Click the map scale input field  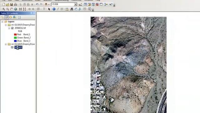63,4
